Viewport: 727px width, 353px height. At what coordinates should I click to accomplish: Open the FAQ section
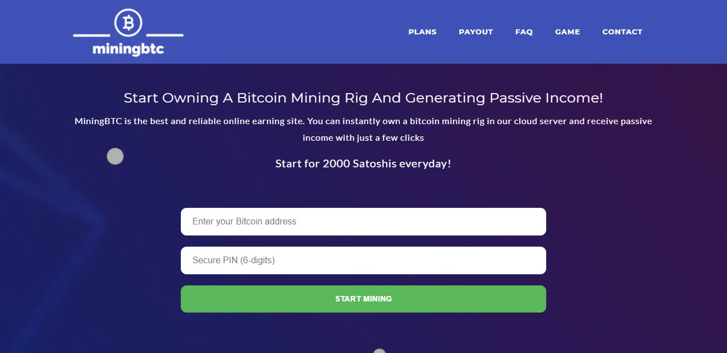524,32
